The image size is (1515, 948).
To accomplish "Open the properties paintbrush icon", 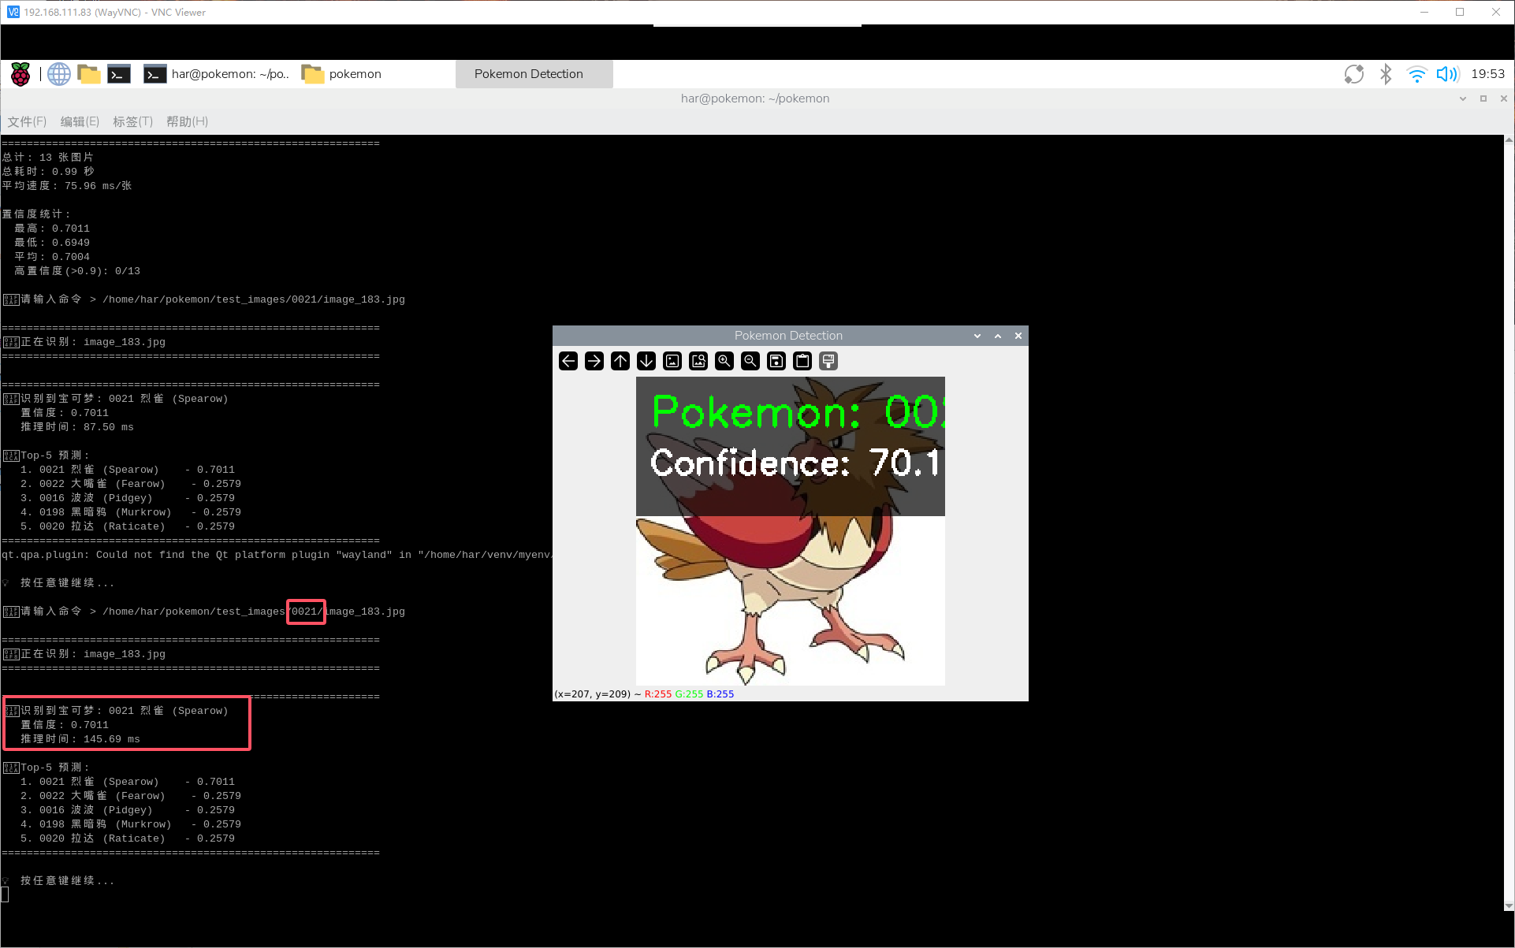I will point(828,361).
